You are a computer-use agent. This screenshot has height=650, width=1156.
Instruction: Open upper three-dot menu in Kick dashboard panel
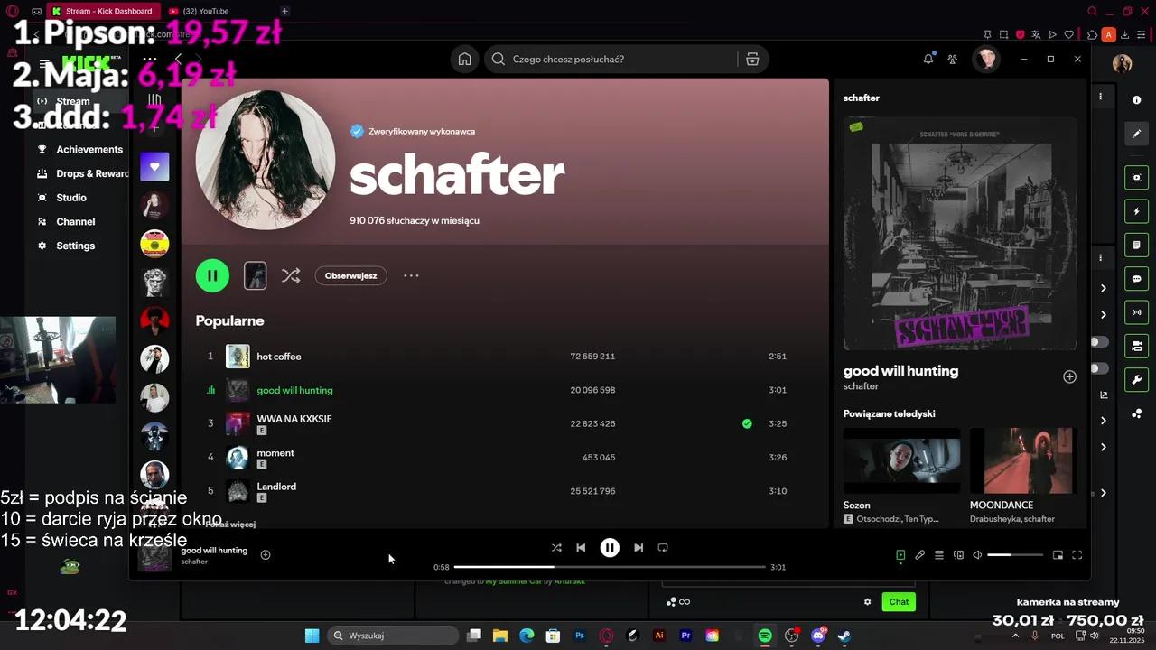click(1100, 97)
